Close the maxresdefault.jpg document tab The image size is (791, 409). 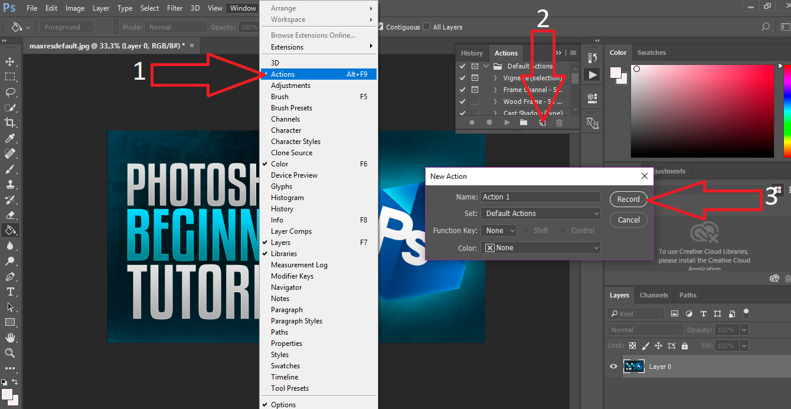click(x=191, y=45)
